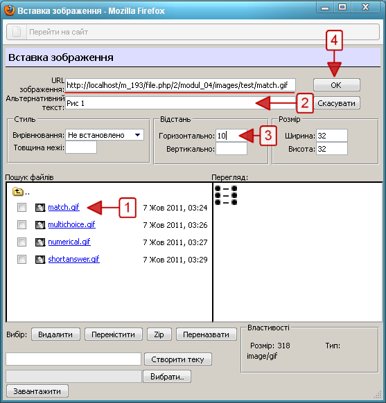Tick the checkbox for numerical.gif
The width and height of the screenshot is (386, 403).
click(x=21, y=242)
